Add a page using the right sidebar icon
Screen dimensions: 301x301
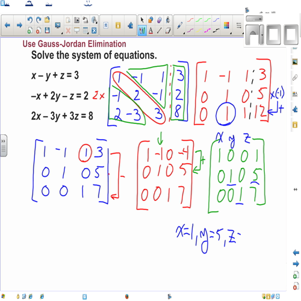296,275
